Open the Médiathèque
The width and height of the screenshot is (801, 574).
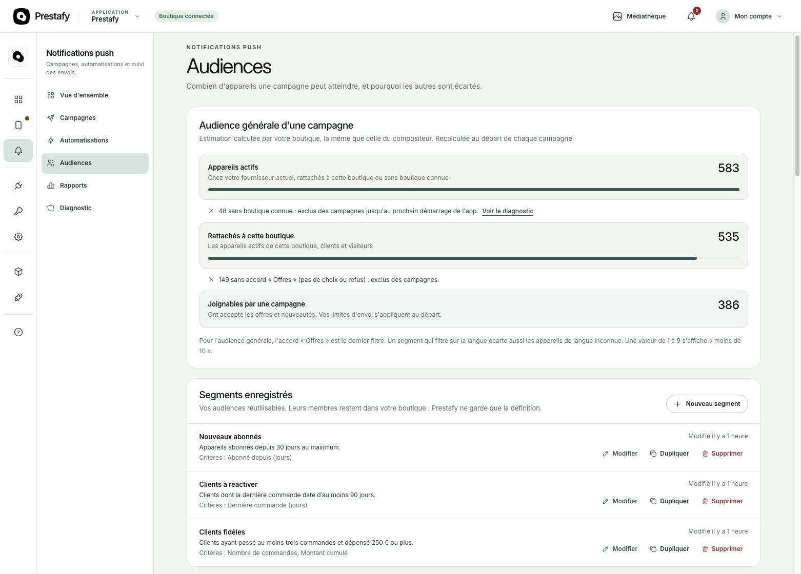[639, 16]
